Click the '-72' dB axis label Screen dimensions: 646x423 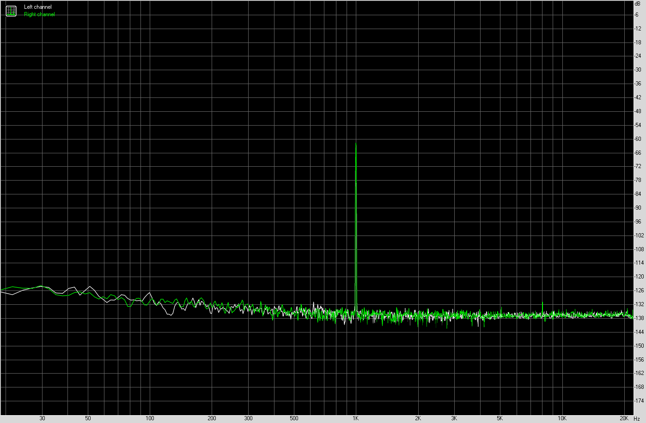coord(638,166)
